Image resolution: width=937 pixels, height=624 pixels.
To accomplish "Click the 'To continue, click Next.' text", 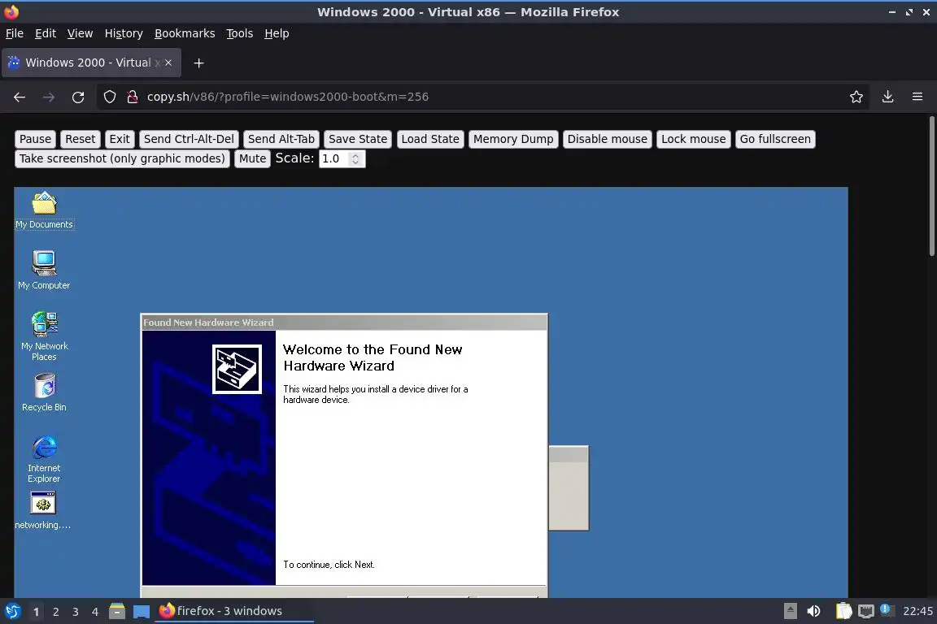I will click(x=329, y=565).
